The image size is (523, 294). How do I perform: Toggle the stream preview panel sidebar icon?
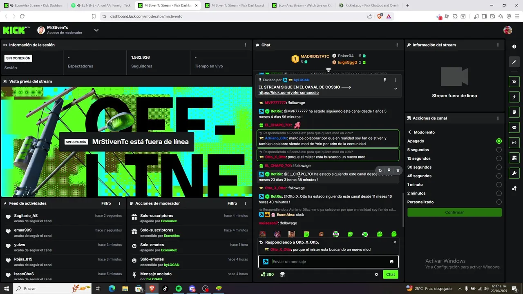click(514, 82)
